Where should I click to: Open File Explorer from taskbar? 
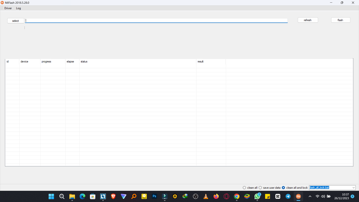72,196
